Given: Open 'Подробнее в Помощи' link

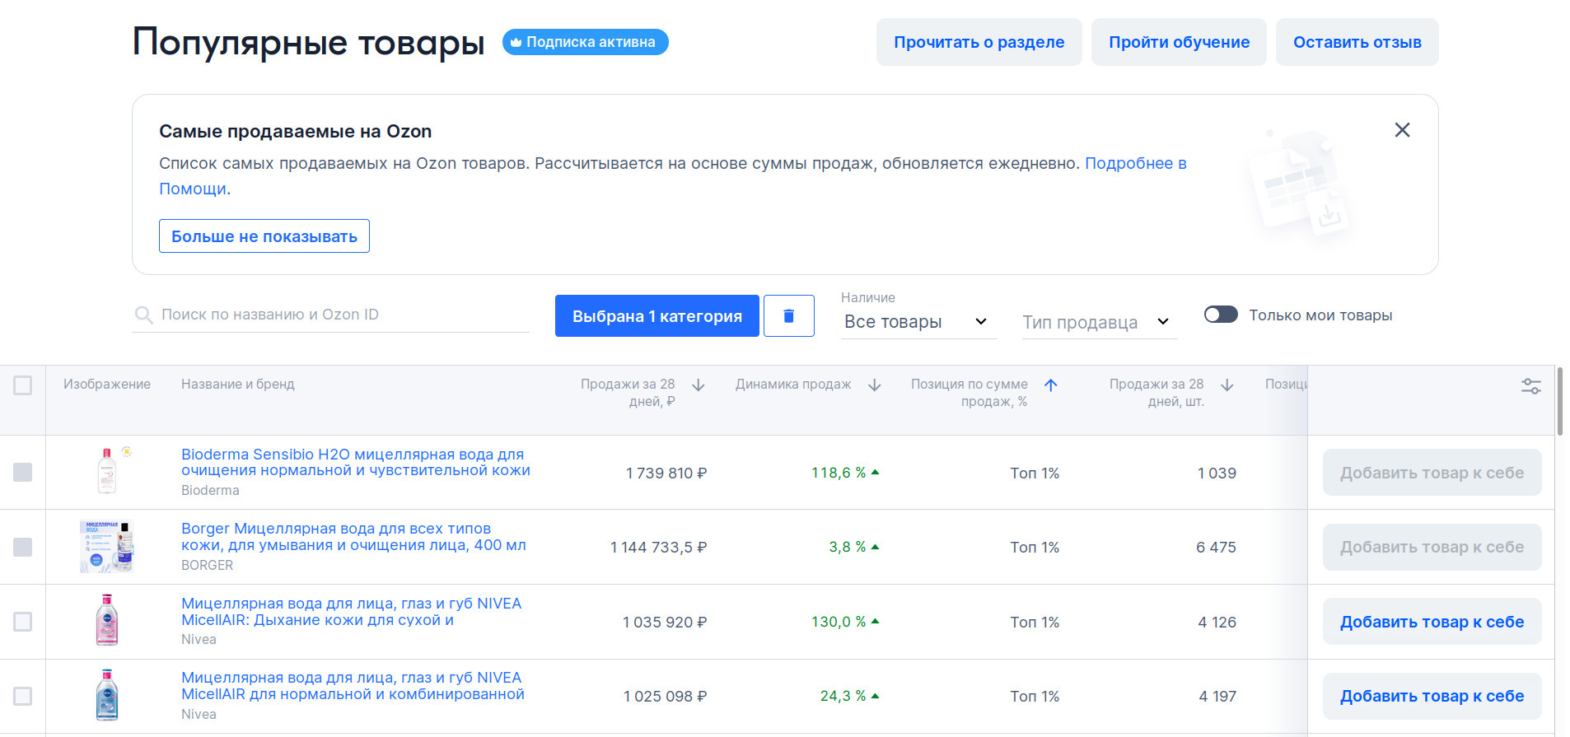Looking at the screenshot, I should 1135,163.
